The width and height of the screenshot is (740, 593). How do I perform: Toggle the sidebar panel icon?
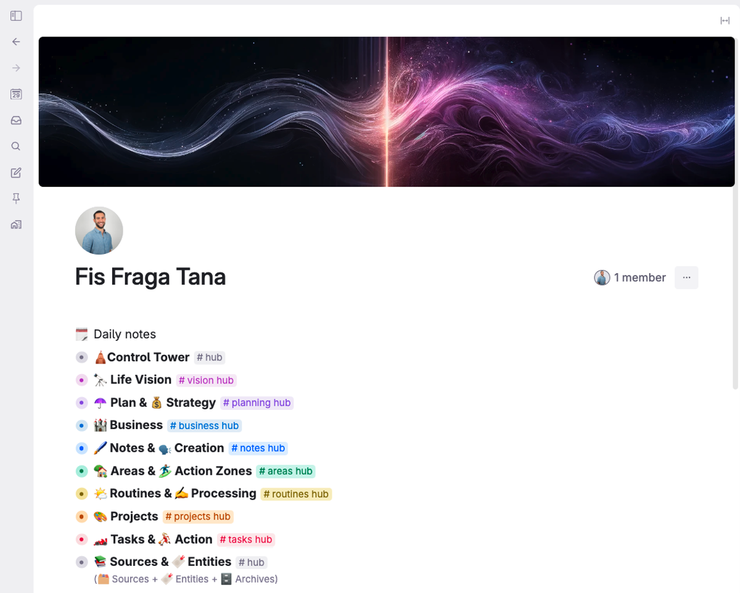pos(16,16)
